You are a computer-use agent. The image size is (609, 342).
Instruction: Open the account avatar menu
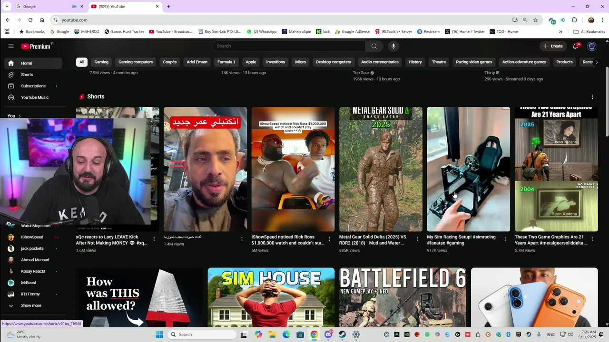pyautogui.click(x=592, y=46)
